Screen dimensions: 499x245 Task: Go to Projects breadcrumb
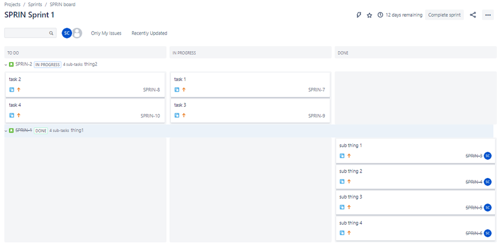[12, 4]
